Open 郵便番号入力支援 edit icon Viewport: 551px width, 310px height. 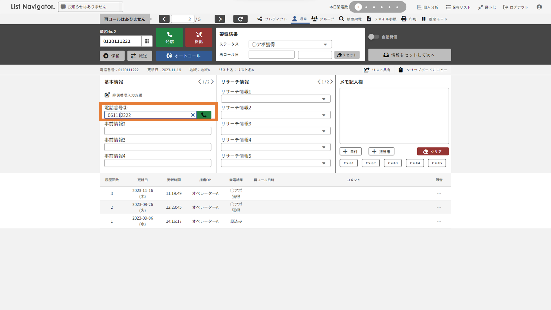point(107,95)
